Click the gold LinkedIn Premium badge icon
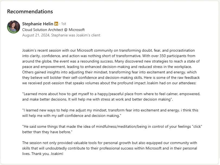 tap(56, 24)
